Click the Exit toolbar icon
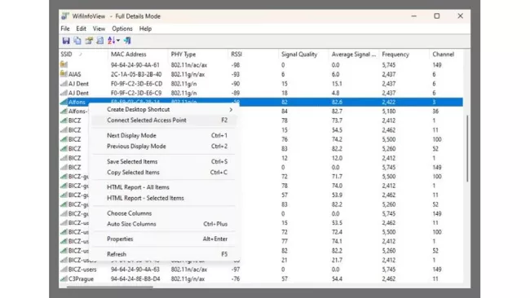The image size is (530, 298). 127,41
